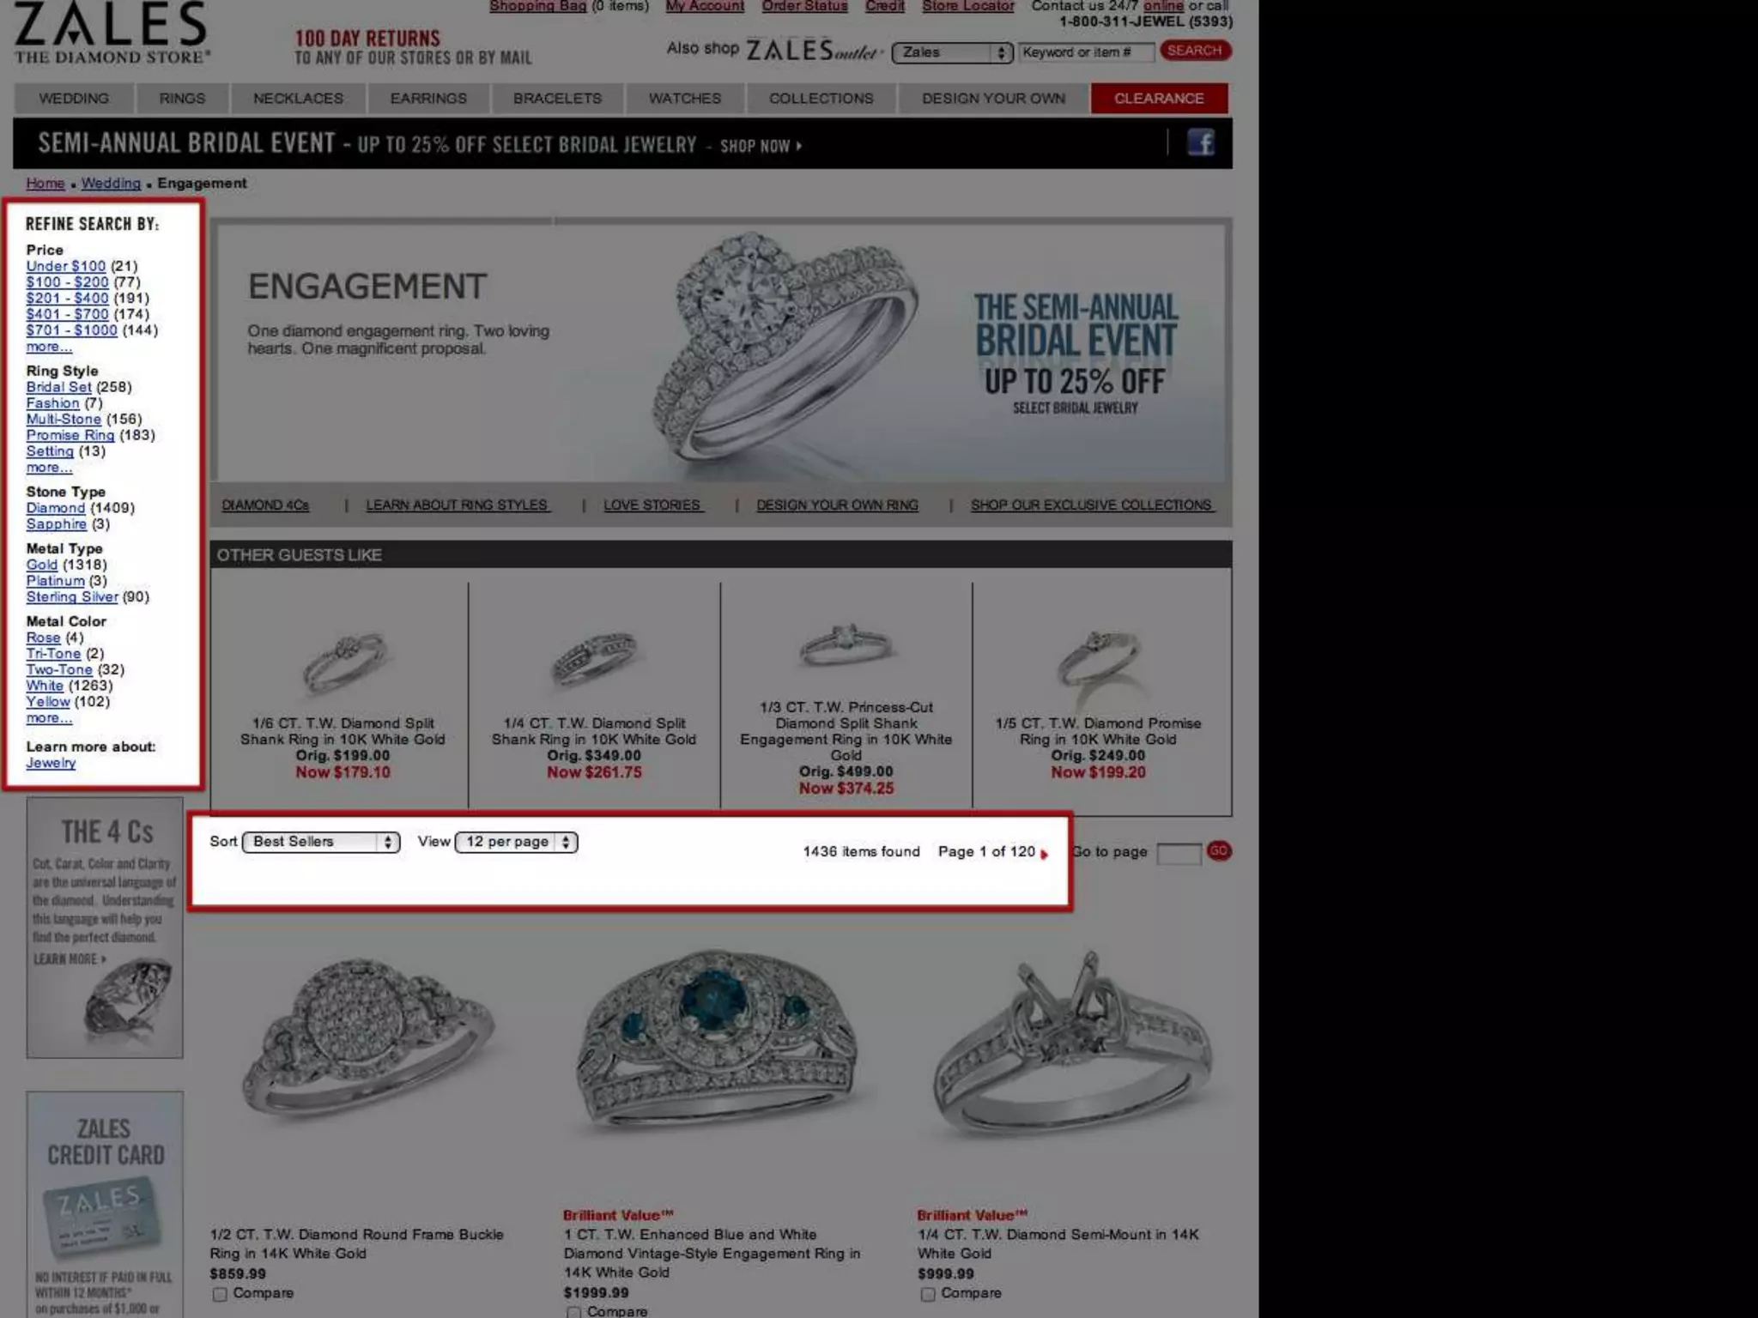Open the Necklaces navigation tab
This screenshot has height=1318, width=1758.
[x=298, y=99]
